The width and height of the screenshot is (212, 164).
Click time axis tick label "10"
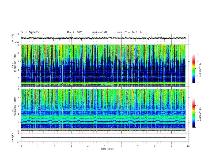click(x=188, y=146)
